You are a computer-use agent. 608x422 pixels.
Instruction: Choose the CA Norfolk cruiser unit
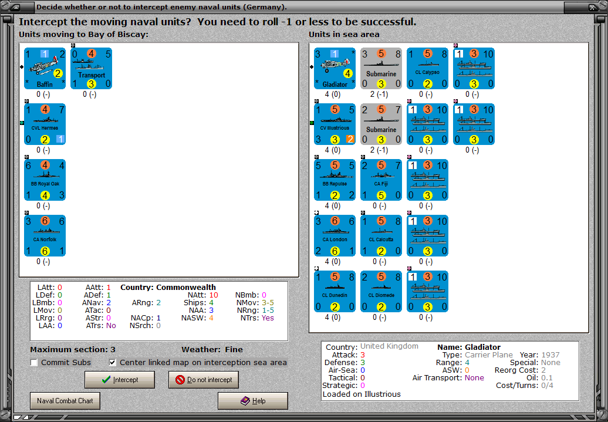(x=45, y=236)
